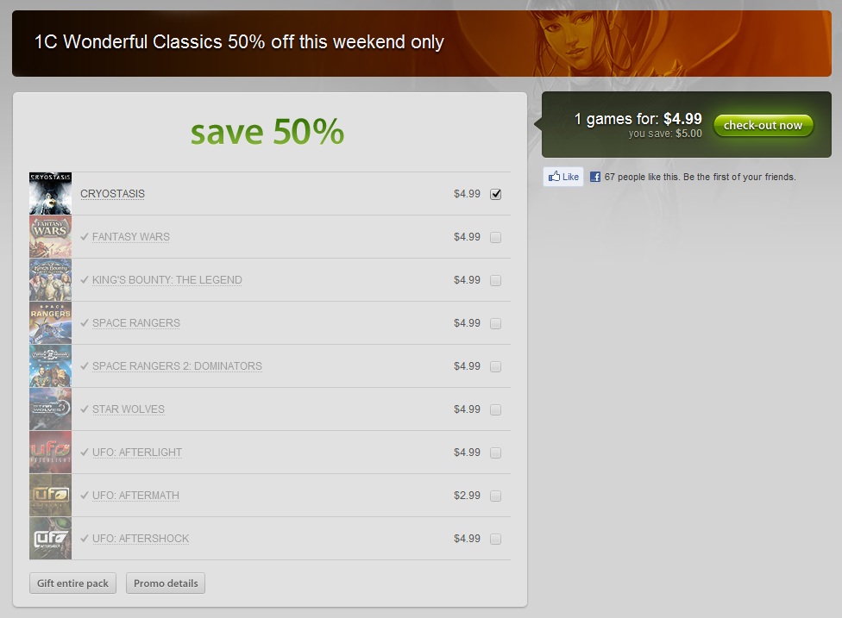Open the Fantasy Wars cover thumbnail

pos(51,236)
